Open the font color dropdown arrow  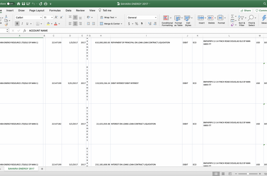click(x=59, y=24)
